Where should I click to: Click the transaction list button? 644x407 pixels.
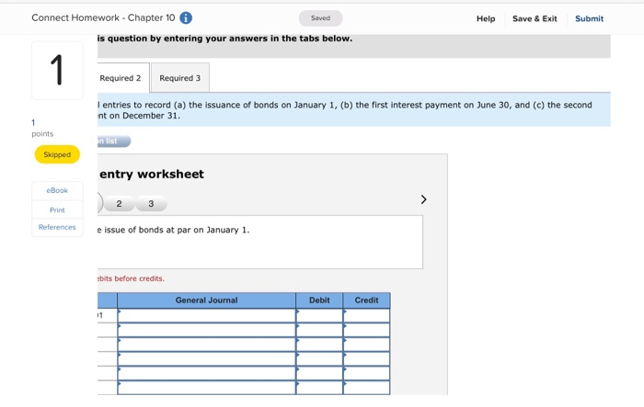click(114, 141)
